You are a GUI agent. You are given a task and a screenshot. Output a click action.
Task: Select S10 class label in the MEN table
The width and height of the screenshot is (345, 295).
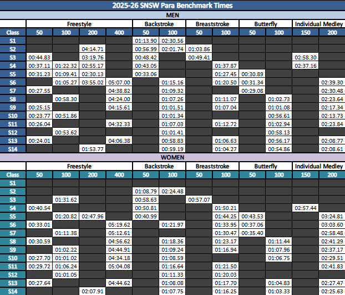13,116
